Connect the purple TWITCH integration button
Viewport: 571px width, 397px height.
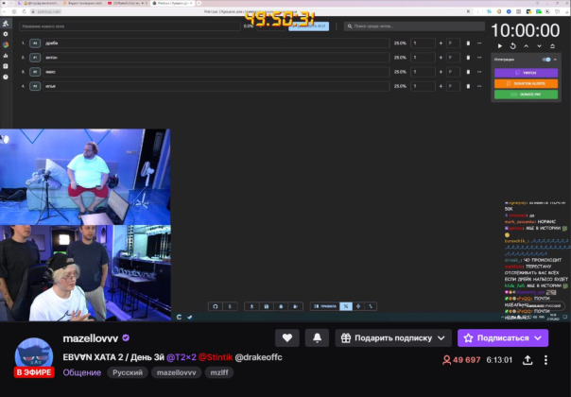(x=526, y=73)
